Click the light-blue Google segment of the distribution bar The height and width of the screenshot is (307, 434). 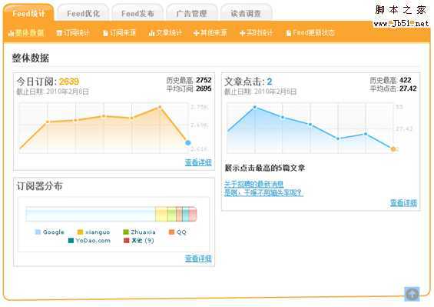[91, 214]
